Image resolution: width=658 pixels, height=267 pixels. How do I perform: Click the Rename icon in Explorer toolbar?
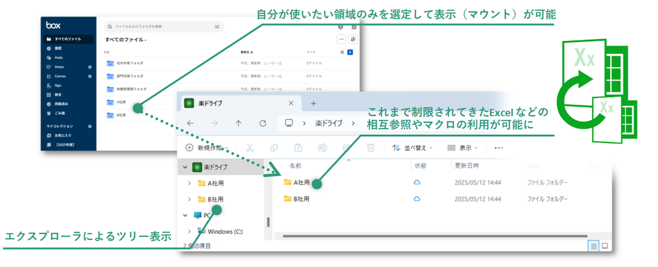pyautogui.click(x=323, y=148)
